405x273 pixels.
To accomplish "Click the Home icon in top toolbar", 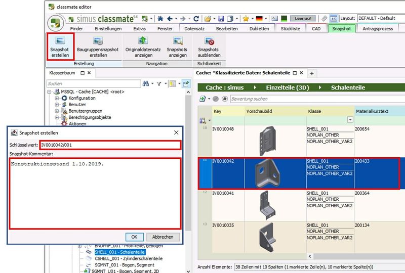I will pos(160,19).
